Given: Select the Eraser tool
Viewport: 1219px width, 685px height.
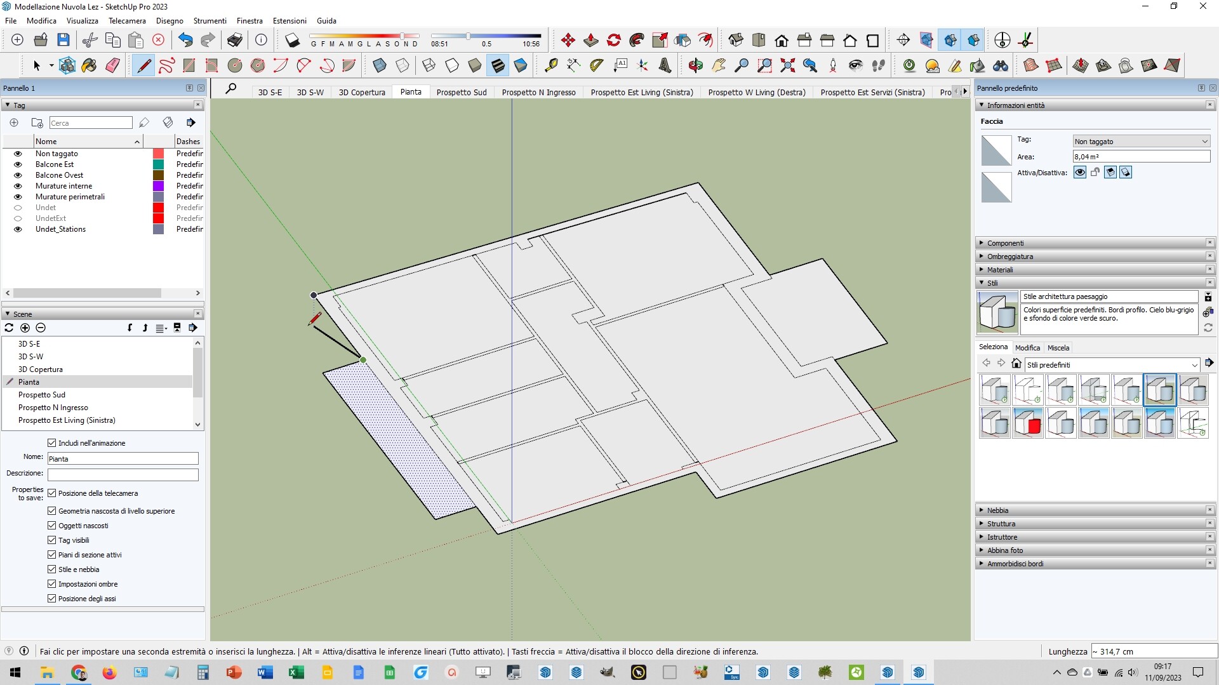Looking at the screenshot, I should [x=112, y=65].
